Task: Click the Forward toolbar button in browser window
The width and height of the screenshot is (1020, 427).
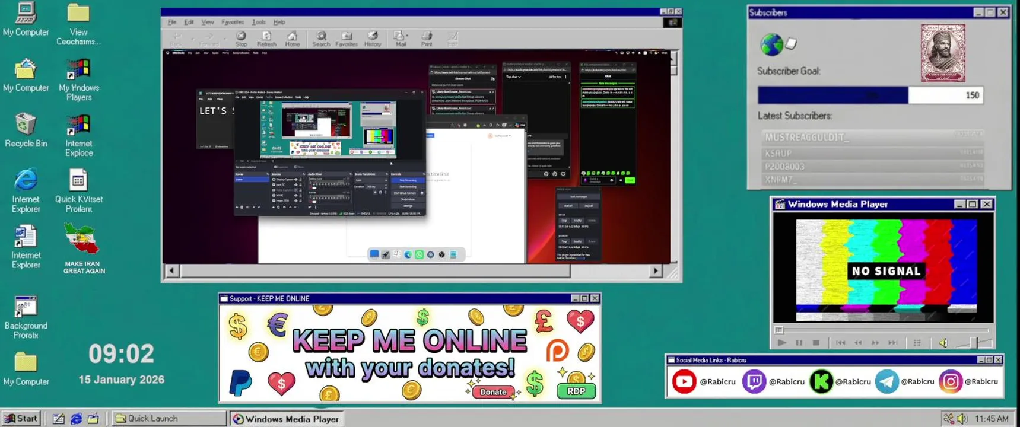Action: [208, 39]
